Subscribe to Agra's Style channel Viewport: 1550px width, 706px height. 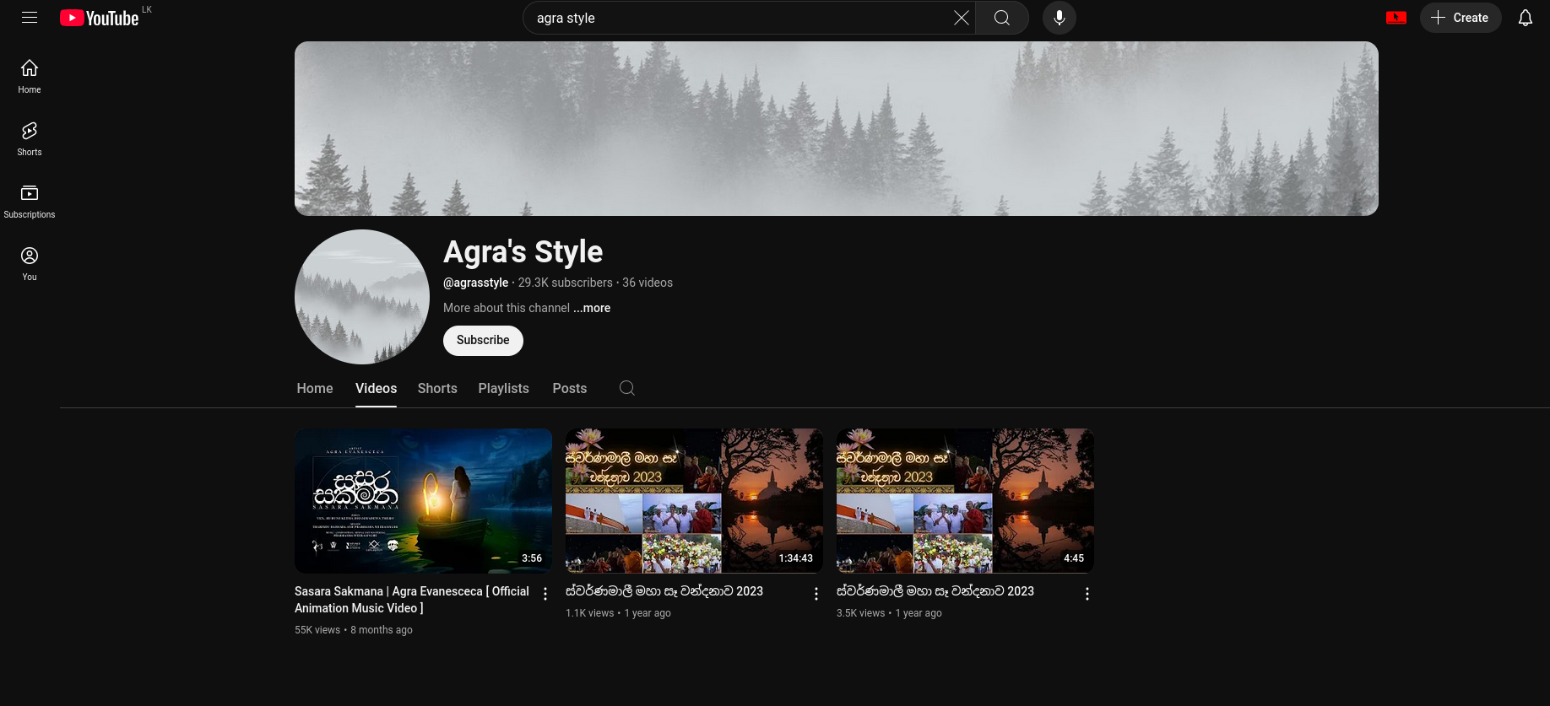483,340
